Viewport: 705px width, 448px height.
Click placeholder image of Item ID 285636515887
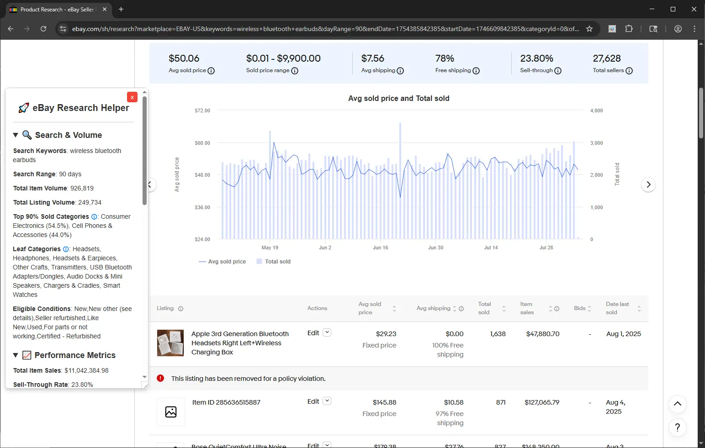(x=171, y=412)
